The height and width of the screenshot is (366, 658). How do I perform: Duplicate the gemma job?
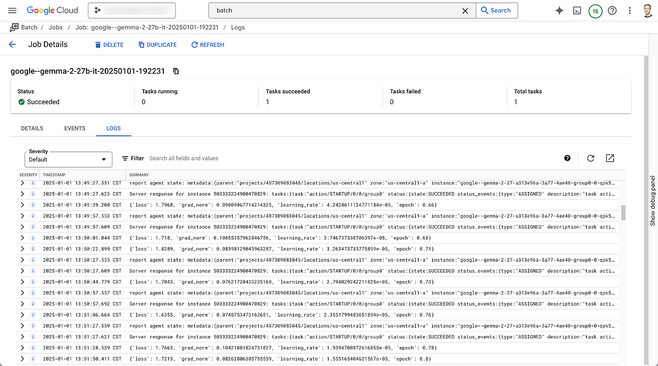click(157, 44)
